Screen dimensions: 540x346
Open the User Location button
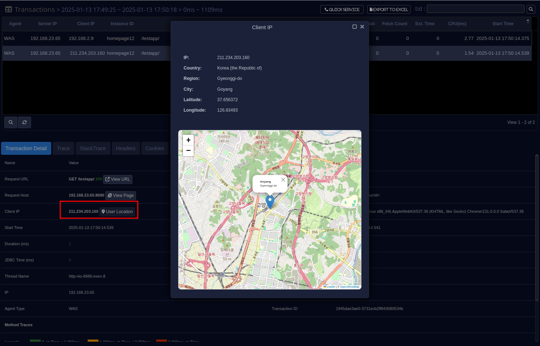117,212
